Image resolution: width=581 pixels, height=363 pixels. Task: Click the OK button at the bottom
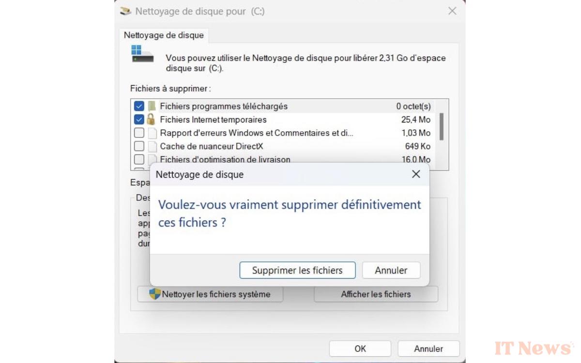360,348
